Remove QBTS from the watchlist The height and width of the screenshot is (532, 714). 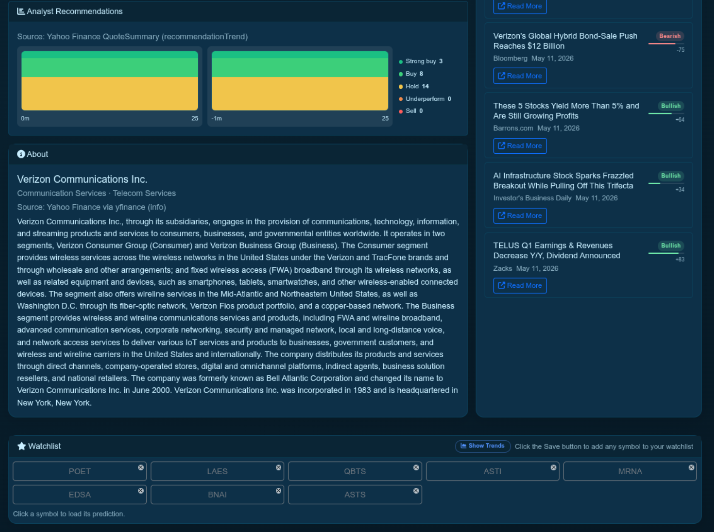(416, 467)
